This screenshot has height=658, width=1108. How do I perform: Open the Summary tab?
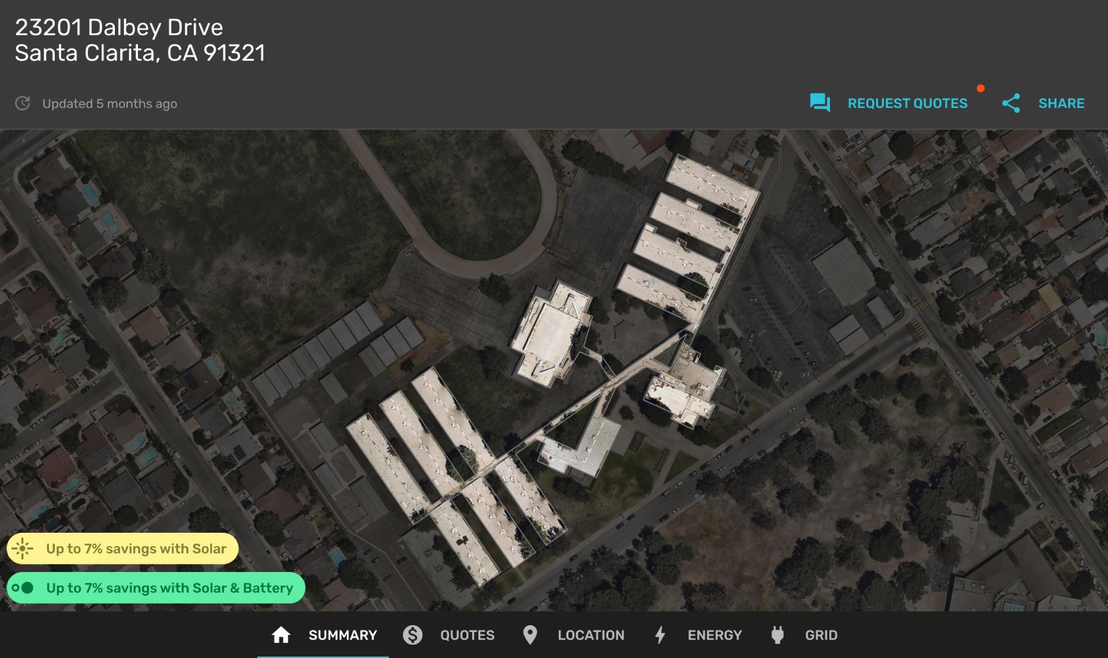[342, 635]
